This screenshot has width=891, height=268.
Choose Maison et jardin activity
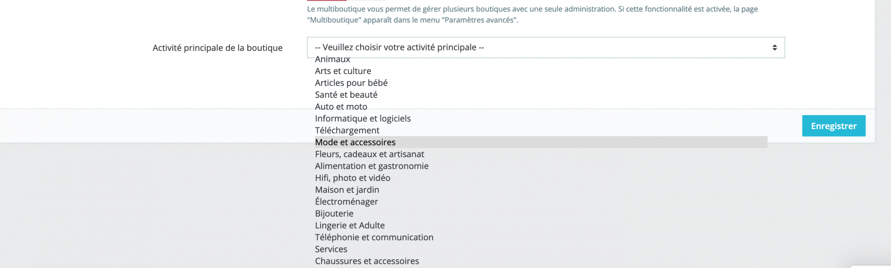[347, 190]
